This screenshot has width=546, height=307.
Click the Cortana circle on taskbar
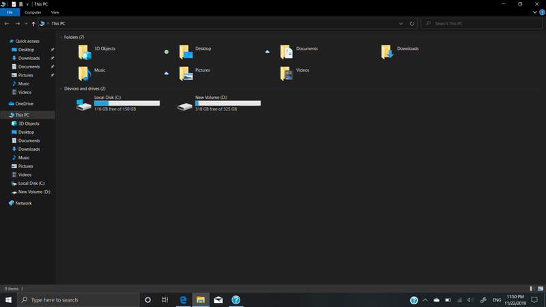pyautogui.click(x=147, y=299)
